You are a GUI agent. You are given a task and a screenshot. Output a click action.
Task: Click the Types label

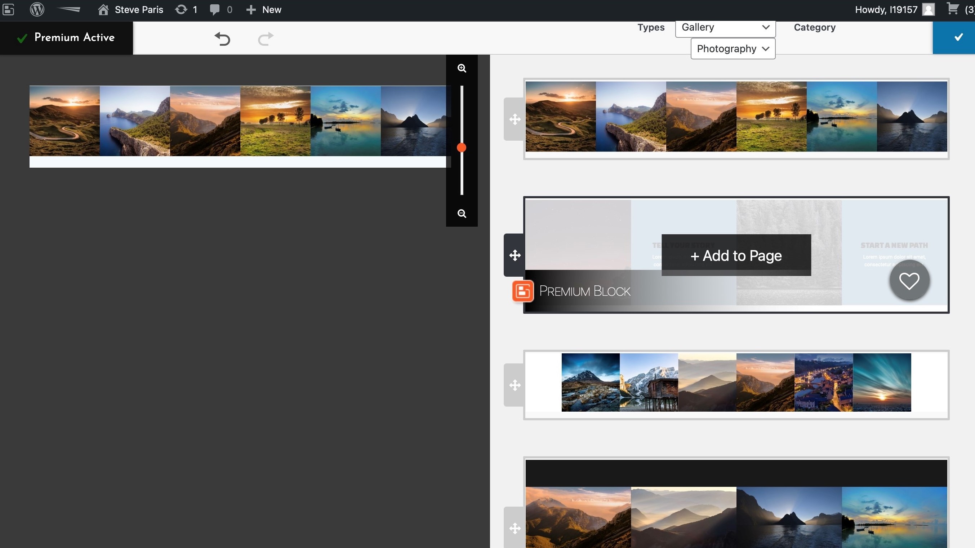click(651, 28)
